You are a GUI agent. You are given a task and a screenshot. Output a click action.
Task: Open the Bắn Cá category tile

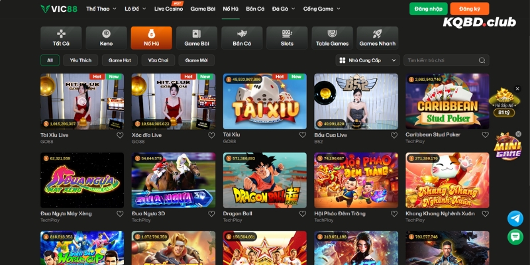pyautogui.click(x=240, y=38)
